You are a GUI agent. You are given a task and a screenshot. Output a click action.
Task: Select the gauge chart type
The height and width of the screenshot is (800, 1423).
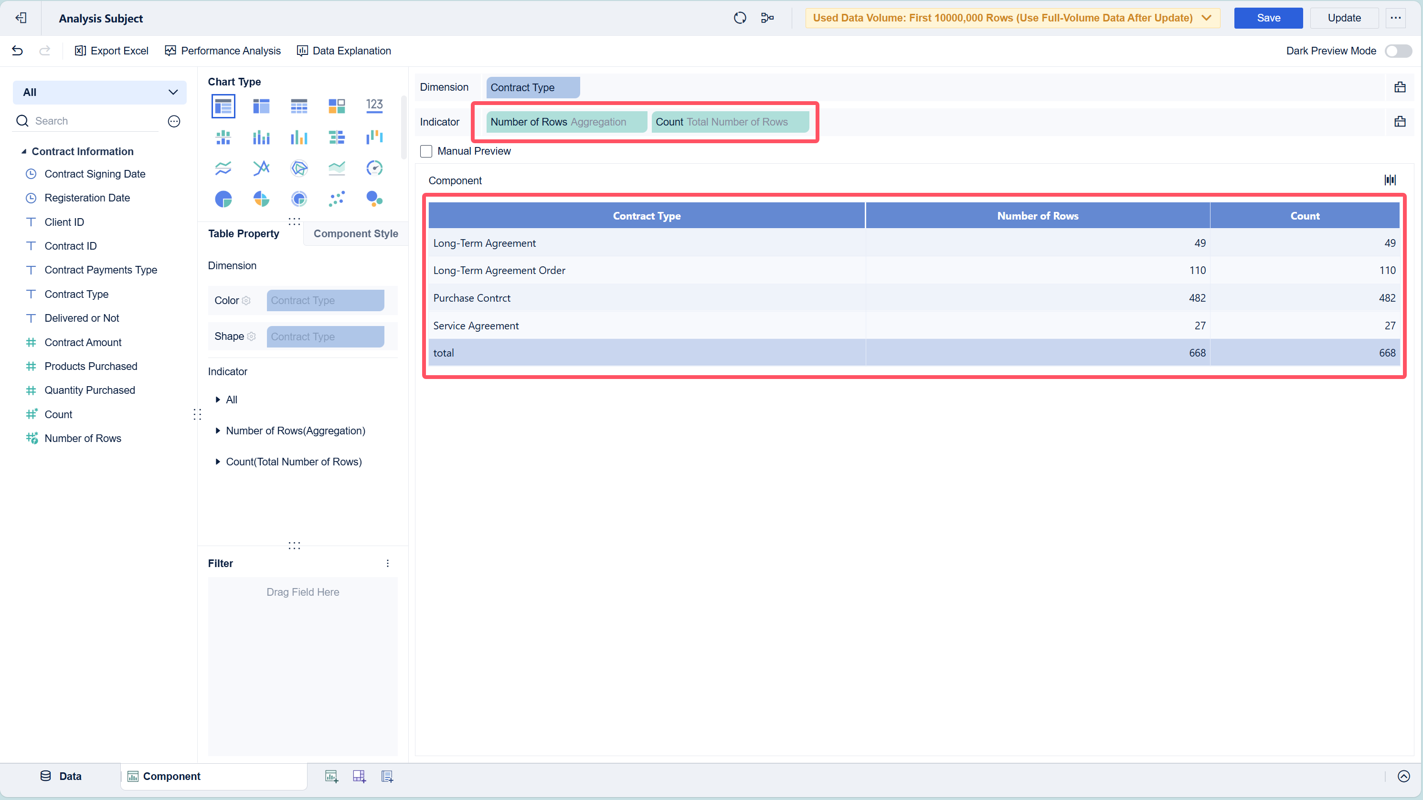tap(374, 168)
